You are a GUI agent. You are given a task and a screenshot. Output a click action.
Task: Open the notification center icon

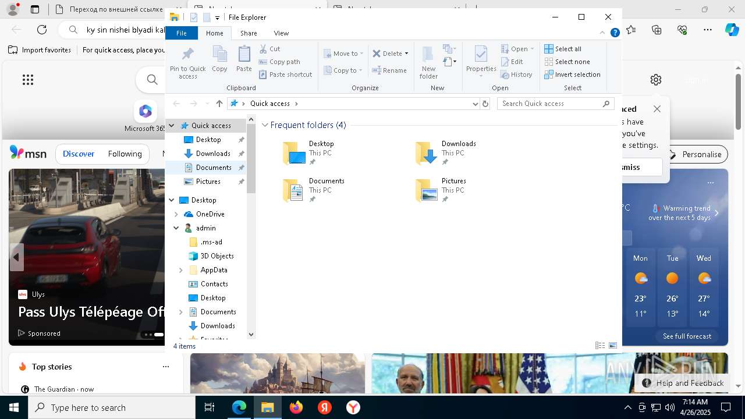tap(726, 407)
